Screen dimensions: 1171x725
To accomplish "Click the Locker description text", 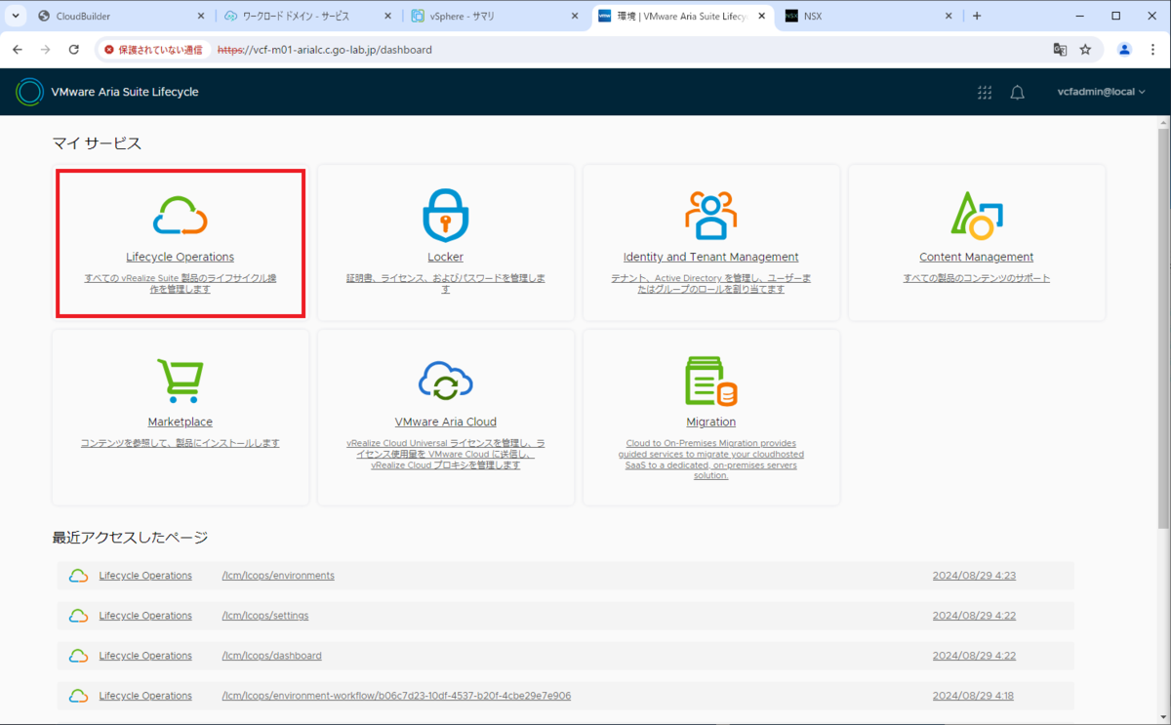I will pyautogui.click(x=446, y=284).
